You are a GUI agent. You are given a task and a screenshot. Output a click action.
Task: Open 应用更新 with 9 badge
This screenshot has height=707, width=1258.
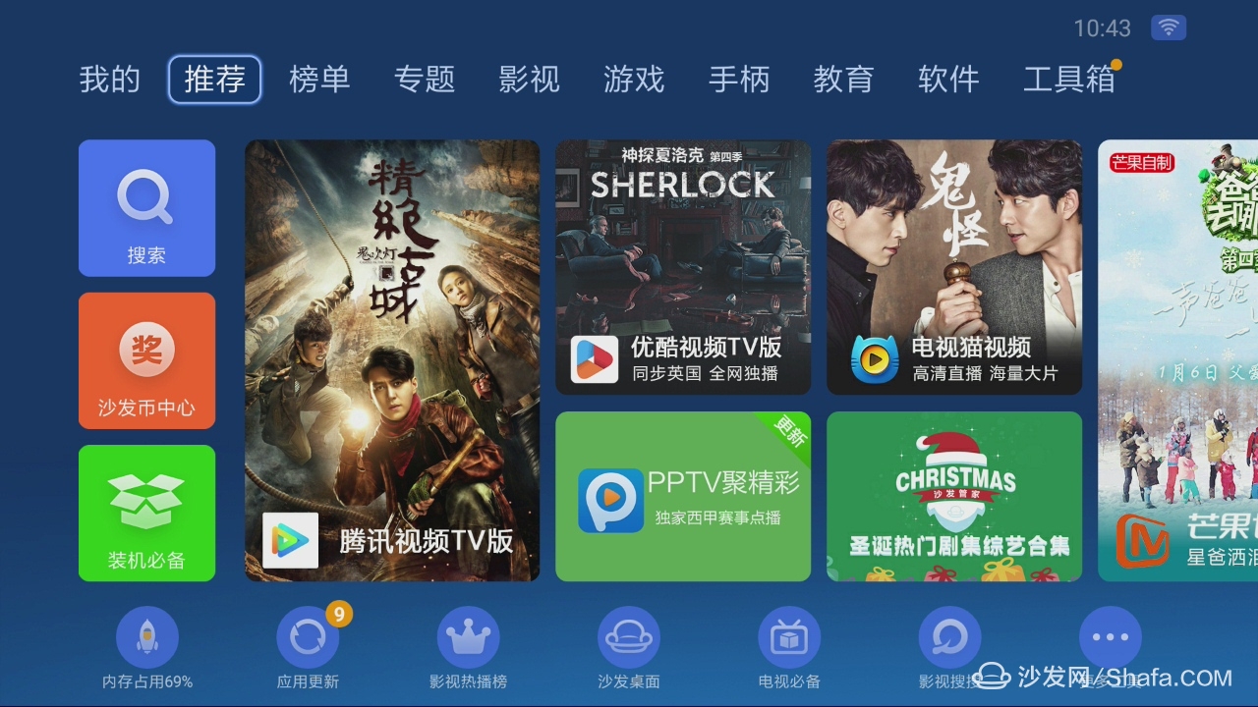click(x=308, y=637)
